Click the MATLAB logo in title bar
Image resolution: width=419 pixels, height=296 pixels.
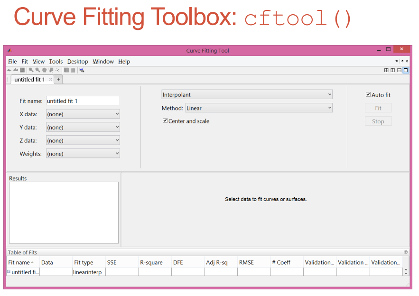tap(9, 50)
